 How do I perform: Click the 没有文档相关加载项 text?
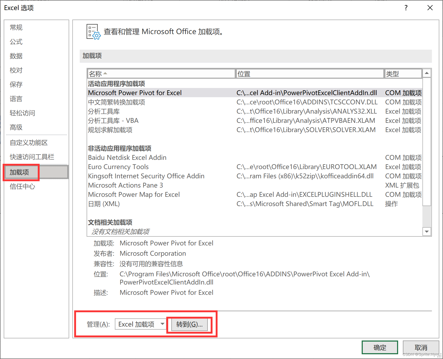coord(120,232)
